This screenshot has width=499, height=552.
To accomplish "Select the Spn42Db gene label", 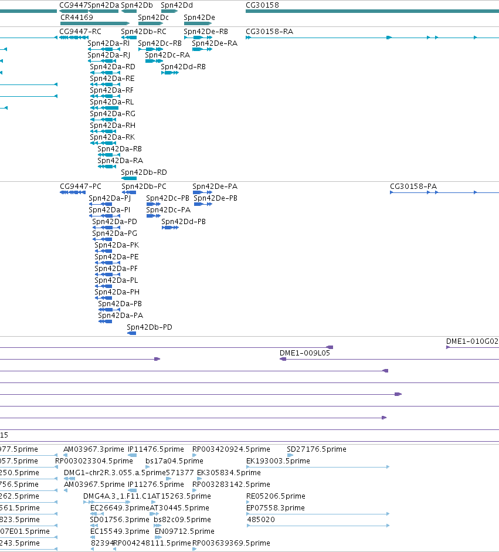I will pos(137,5).
